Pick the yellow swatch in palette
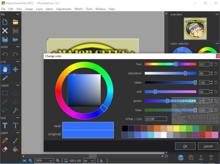The width and height of the screenshot is (220, 164). coord(176,128)
